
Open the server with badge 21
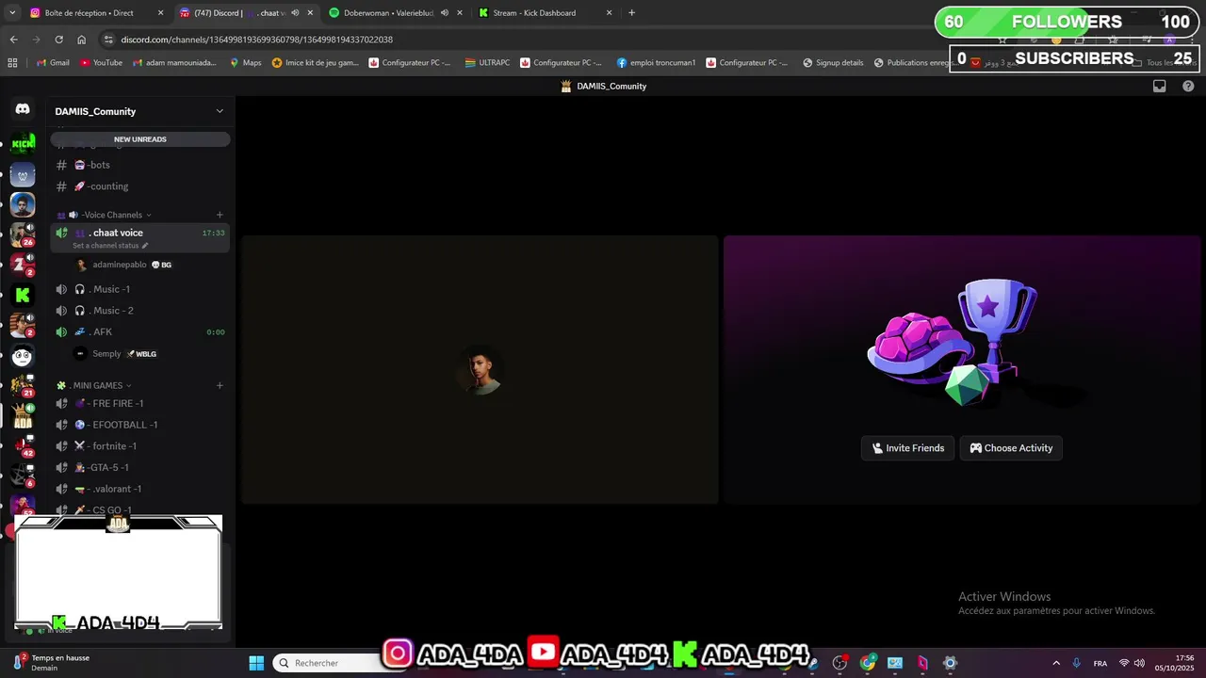tap(23, 386)
